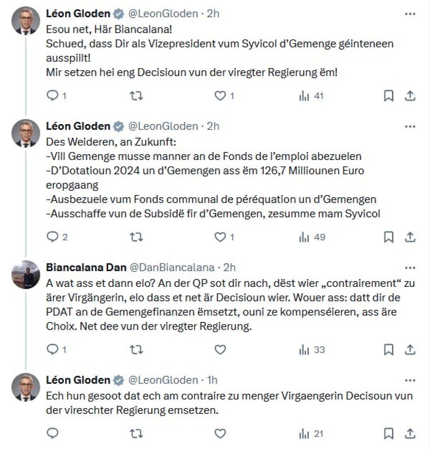430x449 pixels.
Task: Open Léon Gloden's name link in first tweet
Action: pyautogui.click(x=78, y=14)
